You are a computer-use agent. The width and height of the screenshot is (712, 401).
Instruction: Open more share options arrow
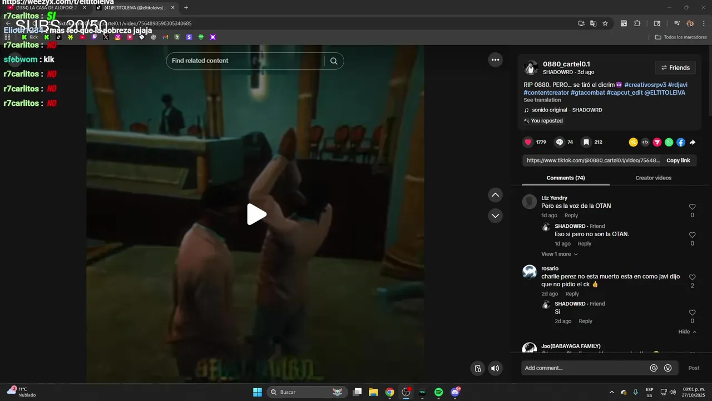(693, 142)
